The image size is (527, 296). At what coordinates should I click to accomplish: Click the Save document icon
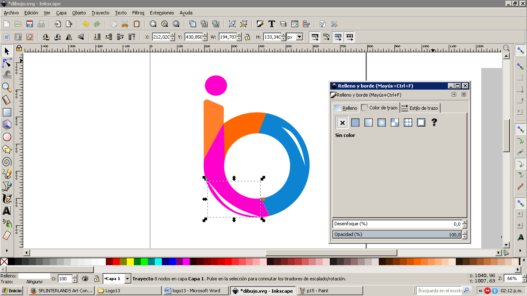[30, 24]
